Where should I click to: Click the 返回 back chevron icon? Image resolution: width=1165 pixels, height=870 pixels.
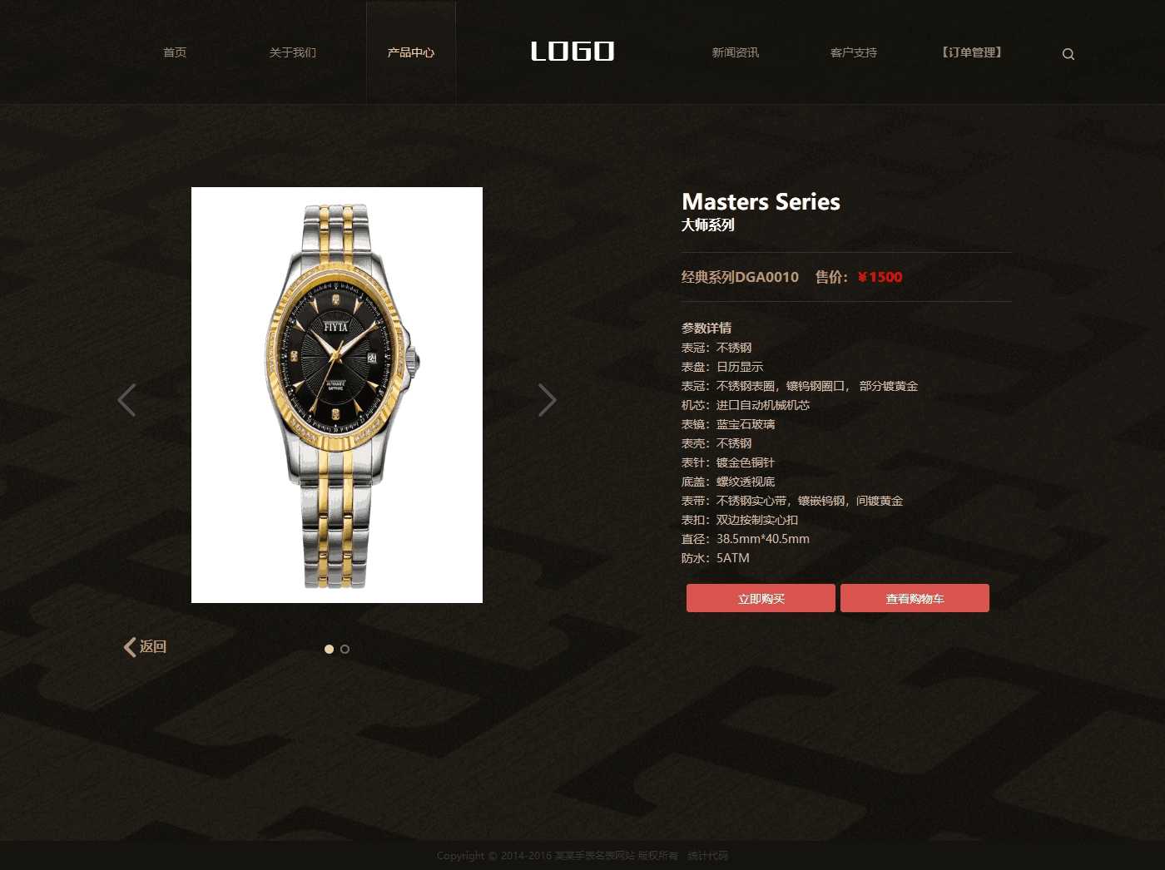point(130,647)
